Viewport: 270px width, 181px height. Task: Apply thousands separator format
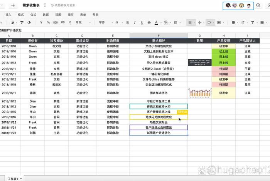click(x=56, y=22)
